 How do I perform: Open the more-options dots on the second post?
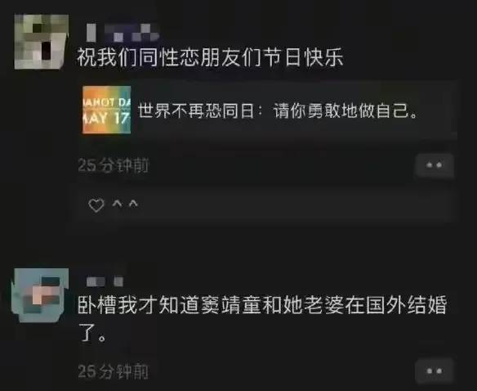(435, 371)
